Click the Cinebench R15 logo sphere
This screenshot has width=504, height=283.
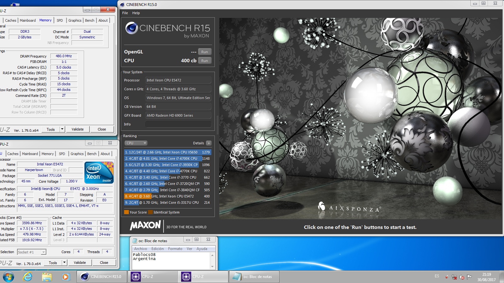point(131,28)
